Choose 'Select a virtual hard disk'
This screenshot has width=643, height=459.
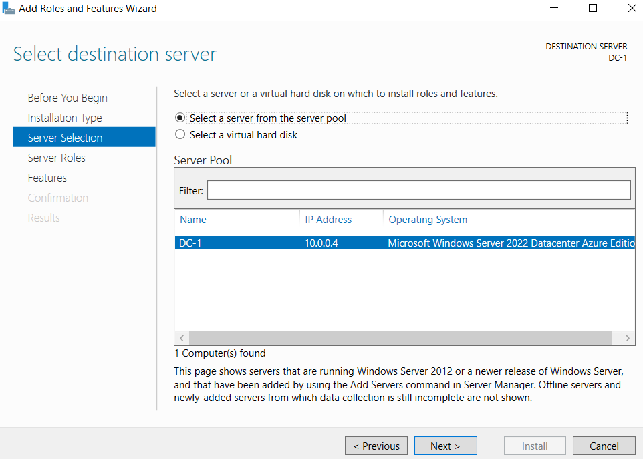coord(179,134)
